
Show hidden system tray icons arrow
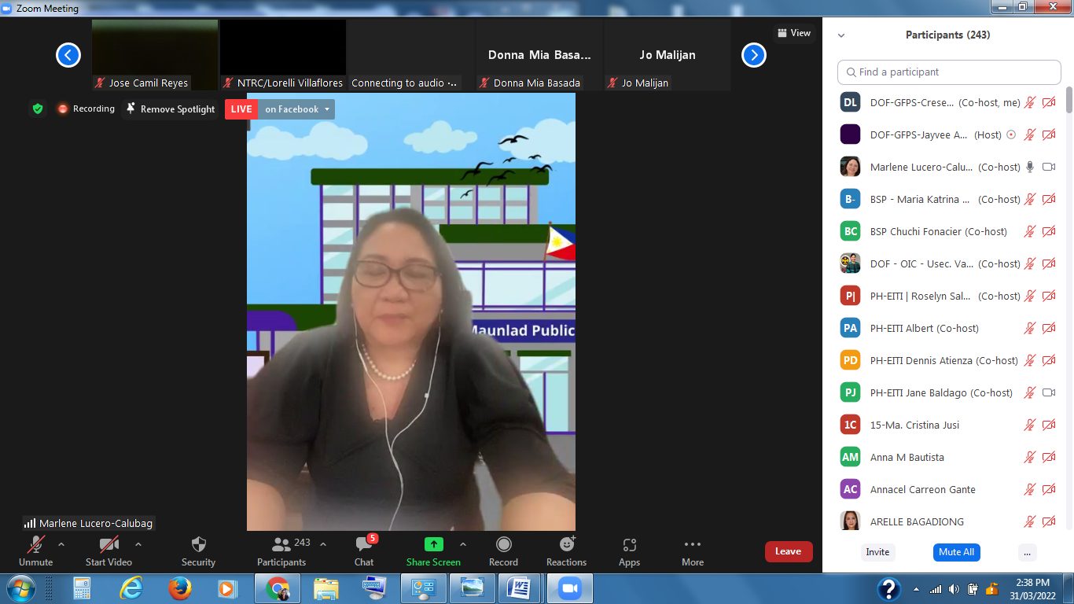coord(916,588)
